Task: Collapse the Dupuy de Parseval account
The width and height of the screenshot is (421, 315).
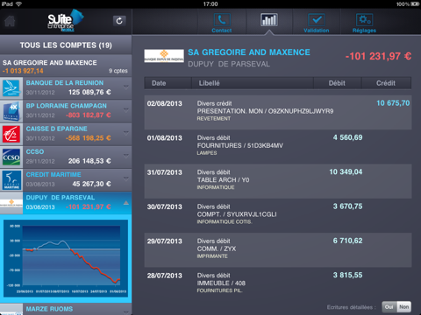Action: pyautogui.click(x=126, y=203)
